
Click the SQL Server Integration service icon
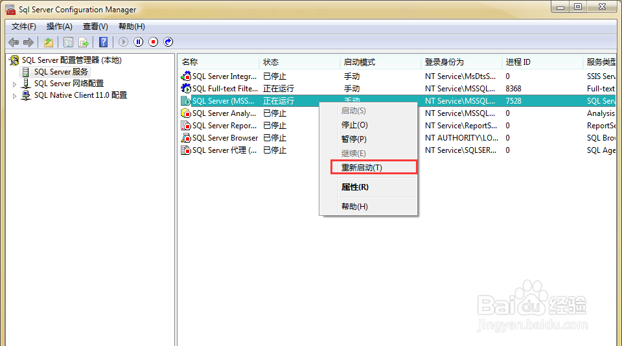click(186, 76)
